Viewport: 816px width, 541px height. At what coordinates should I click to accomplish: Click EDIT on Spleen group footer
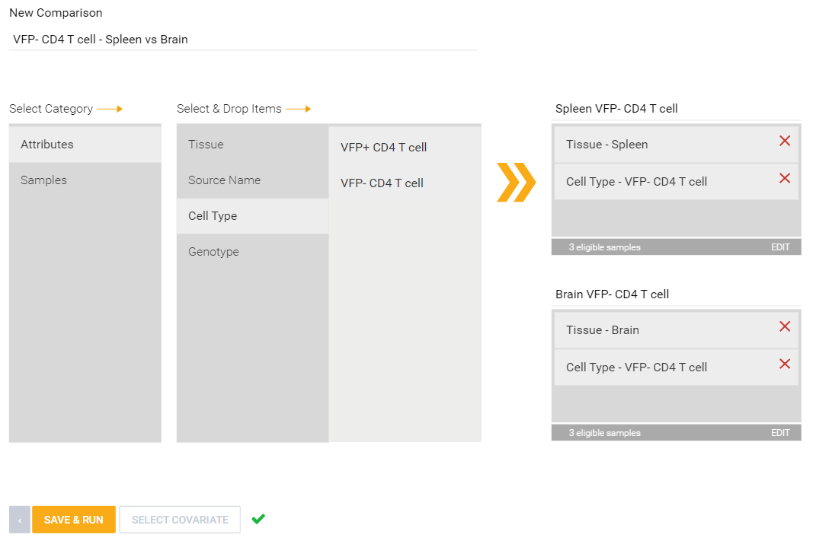click(x=780, y=247)
